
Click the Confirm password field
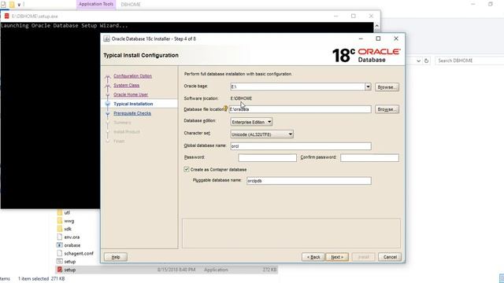[369, 157]
